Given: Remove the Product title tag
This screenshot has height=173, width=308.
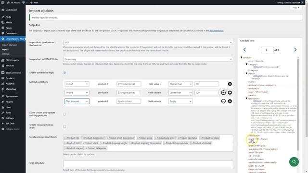Looking at the screenshot, I should coord(66,138).
